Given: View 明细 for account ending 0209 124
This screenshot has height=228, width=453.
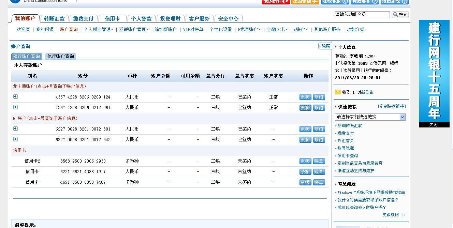Looking at the screenshot, I should (x=319, y=97).
